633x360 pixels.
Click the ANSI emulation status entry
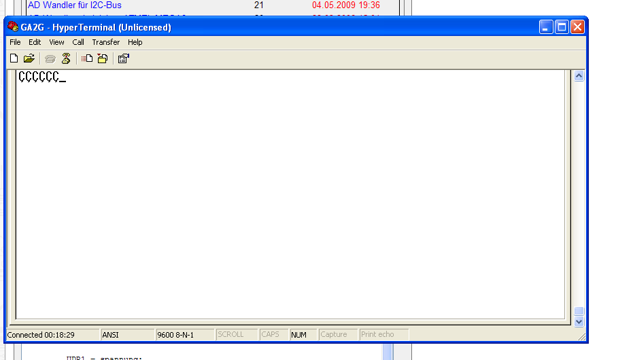(128, 335)
